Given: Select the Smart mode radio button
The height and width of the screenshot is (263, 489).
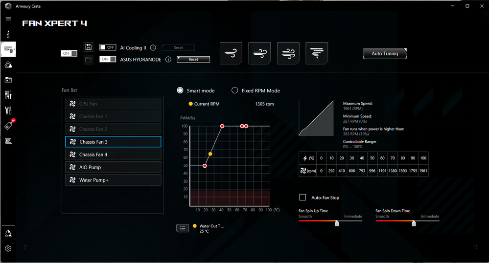Looking at the screenshot, I should tap(180, 90).
